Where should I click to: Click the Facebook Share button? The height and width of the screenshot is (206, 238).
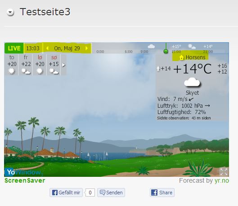(x=162, y=193)
